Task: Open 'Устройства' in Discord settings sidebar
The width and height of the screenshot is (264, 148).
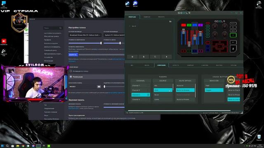Action: 49,57
